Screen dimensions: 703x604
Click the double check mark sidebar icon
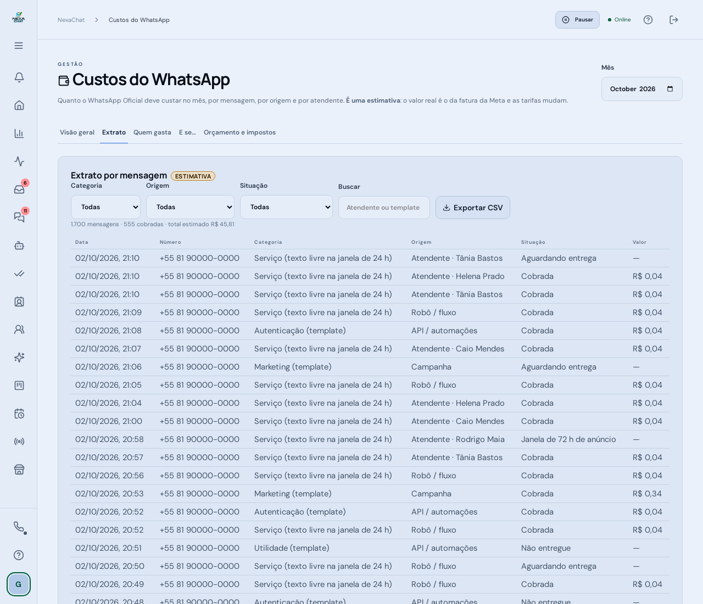point(19,273)
